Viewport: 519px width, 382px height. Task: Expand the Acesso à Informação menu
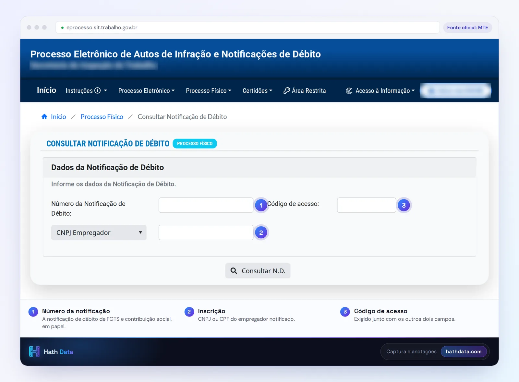pos(385,90)
